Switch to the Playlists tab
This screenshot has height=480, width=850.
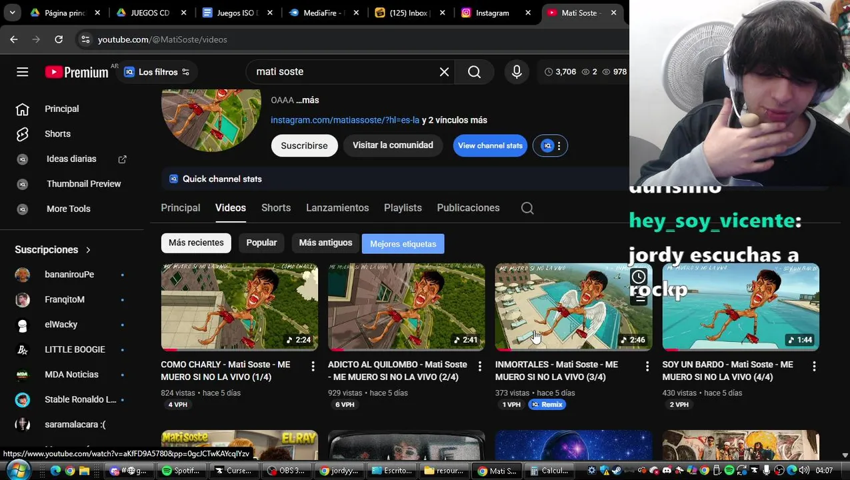(x=403, y=208)
